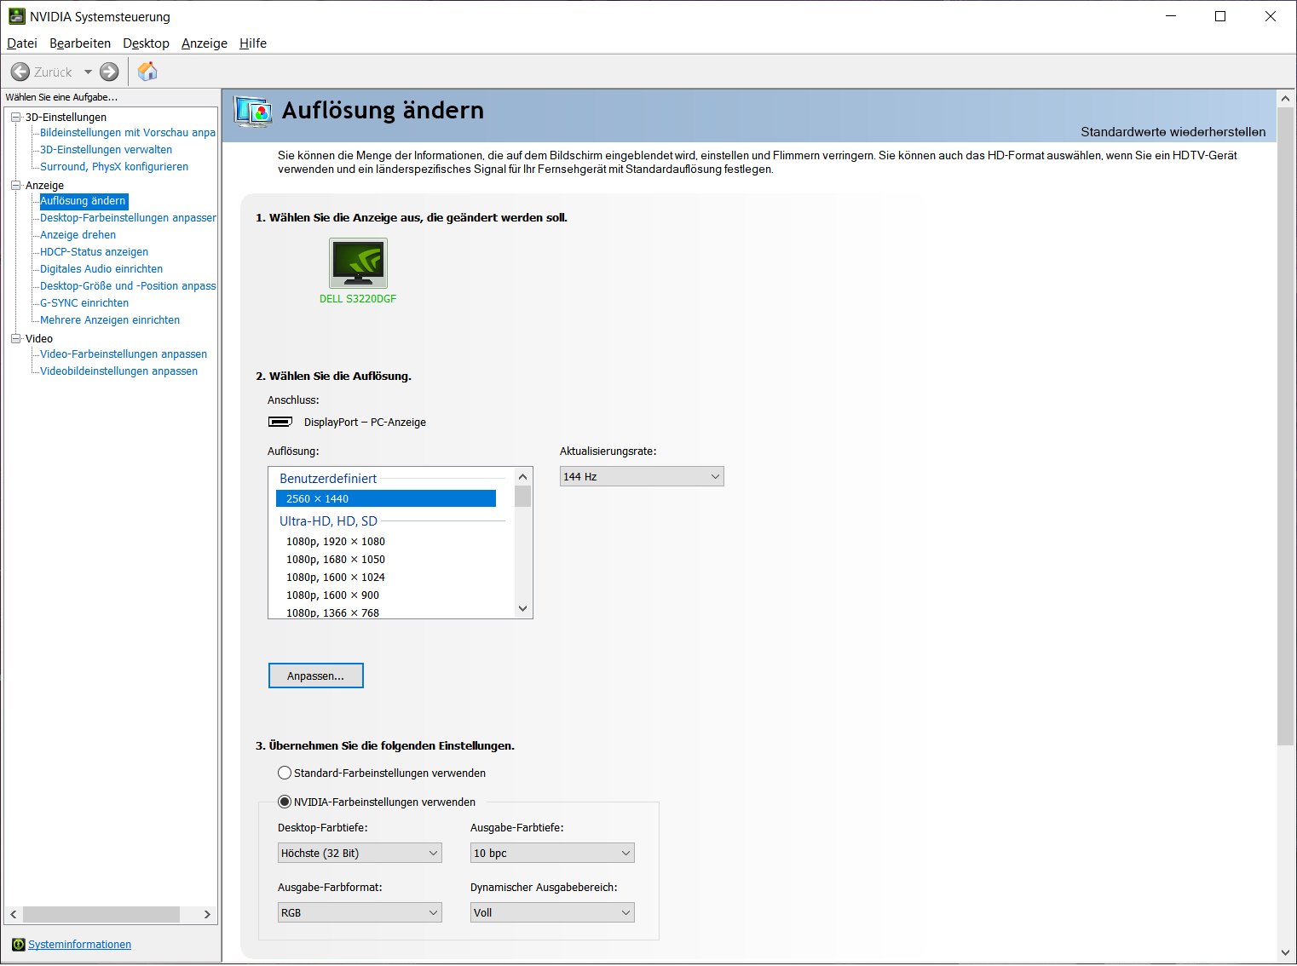Click the Zurück label in the toolbar
The height and width of the screenshot is (966, 1297).
pyautogui.click(x=53, y=72)
